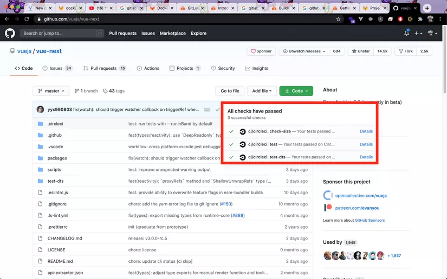The width and height of the screenshot is (447, 279).
Task: Click the Go to file button
Action: [230, 91]
